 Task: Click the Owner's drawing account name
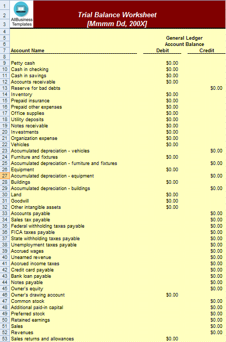(x=38, y=295)
